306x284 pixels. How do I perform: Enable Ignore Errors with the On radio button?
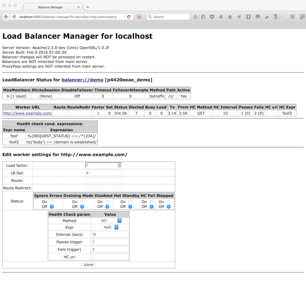click(x=51, y=202)
